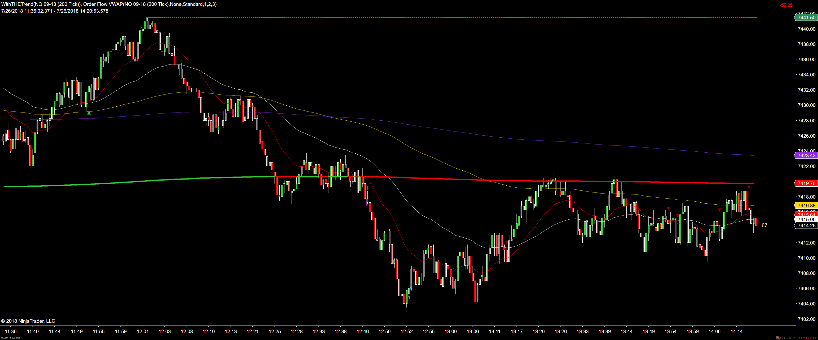Click the 11:49 time axis label
Screen dimensions: 818x340
(x=77, y=331)
